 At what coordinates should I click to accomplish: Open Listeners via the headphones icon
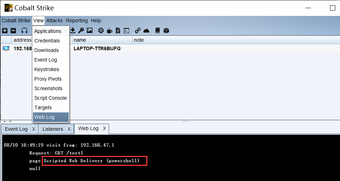(24, 31)
